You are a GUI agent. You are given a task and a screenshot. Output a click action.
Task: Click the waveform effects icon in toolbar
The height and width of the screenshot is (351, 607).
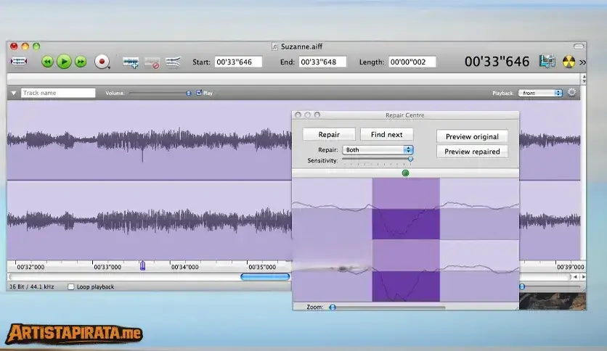pyautogui.click(x=173, y=62)
